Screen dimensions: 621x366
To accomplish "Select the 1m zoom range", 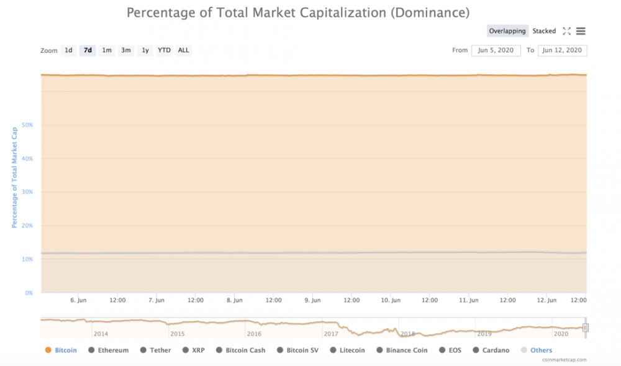I will point(107,50).
